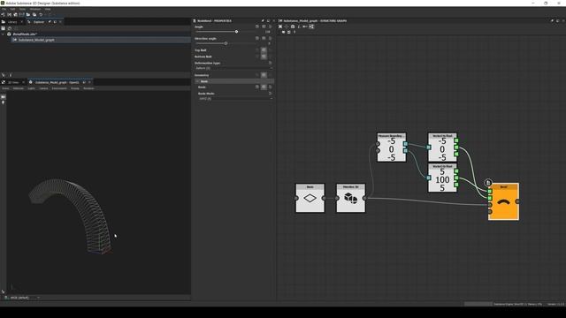Click fit-to-view icon in graph toolbar
The image size is (566, 318).
pyautogui.click(x=280, y=26)
